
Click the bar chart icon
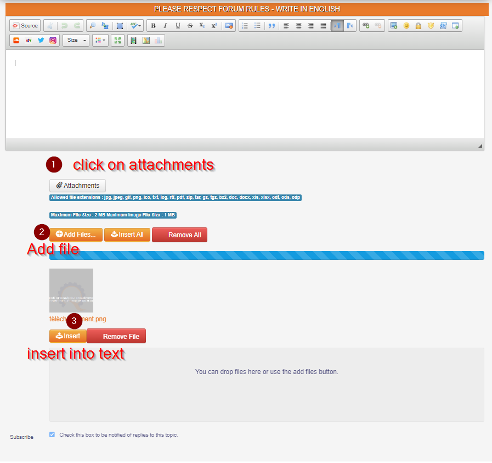[158, 41]
